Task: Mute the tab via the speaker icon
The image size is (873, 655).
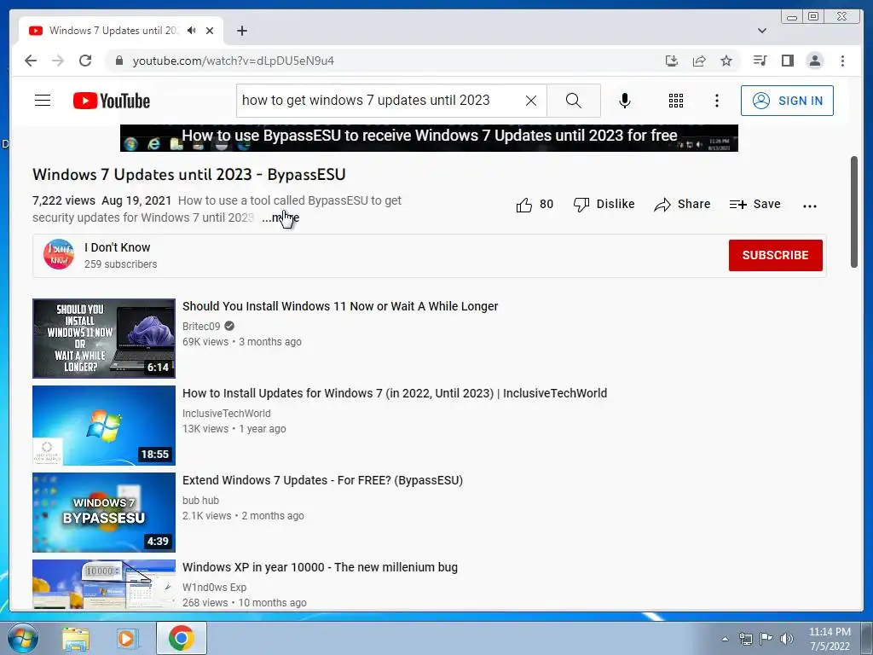Action: tap(192, 31)
